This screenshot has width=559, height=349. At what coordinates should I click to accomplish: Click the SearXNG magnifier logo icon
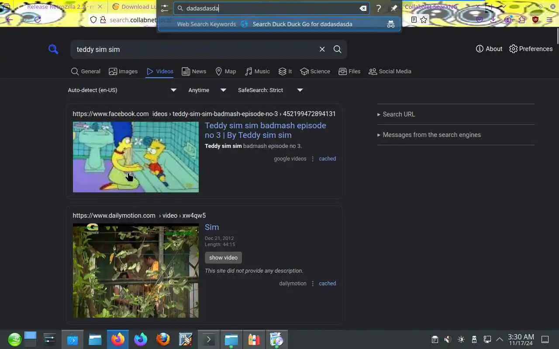[53, 49]
